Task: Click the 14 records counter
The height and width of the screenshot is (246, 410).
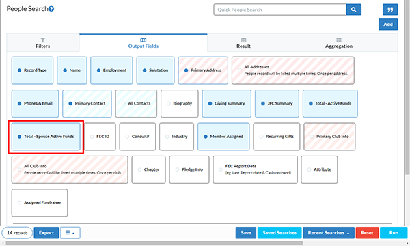Action: pos(17,232)
